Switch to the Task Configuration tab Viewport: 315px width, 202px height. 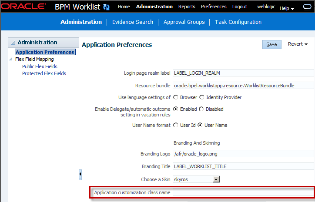click(238, 22)
